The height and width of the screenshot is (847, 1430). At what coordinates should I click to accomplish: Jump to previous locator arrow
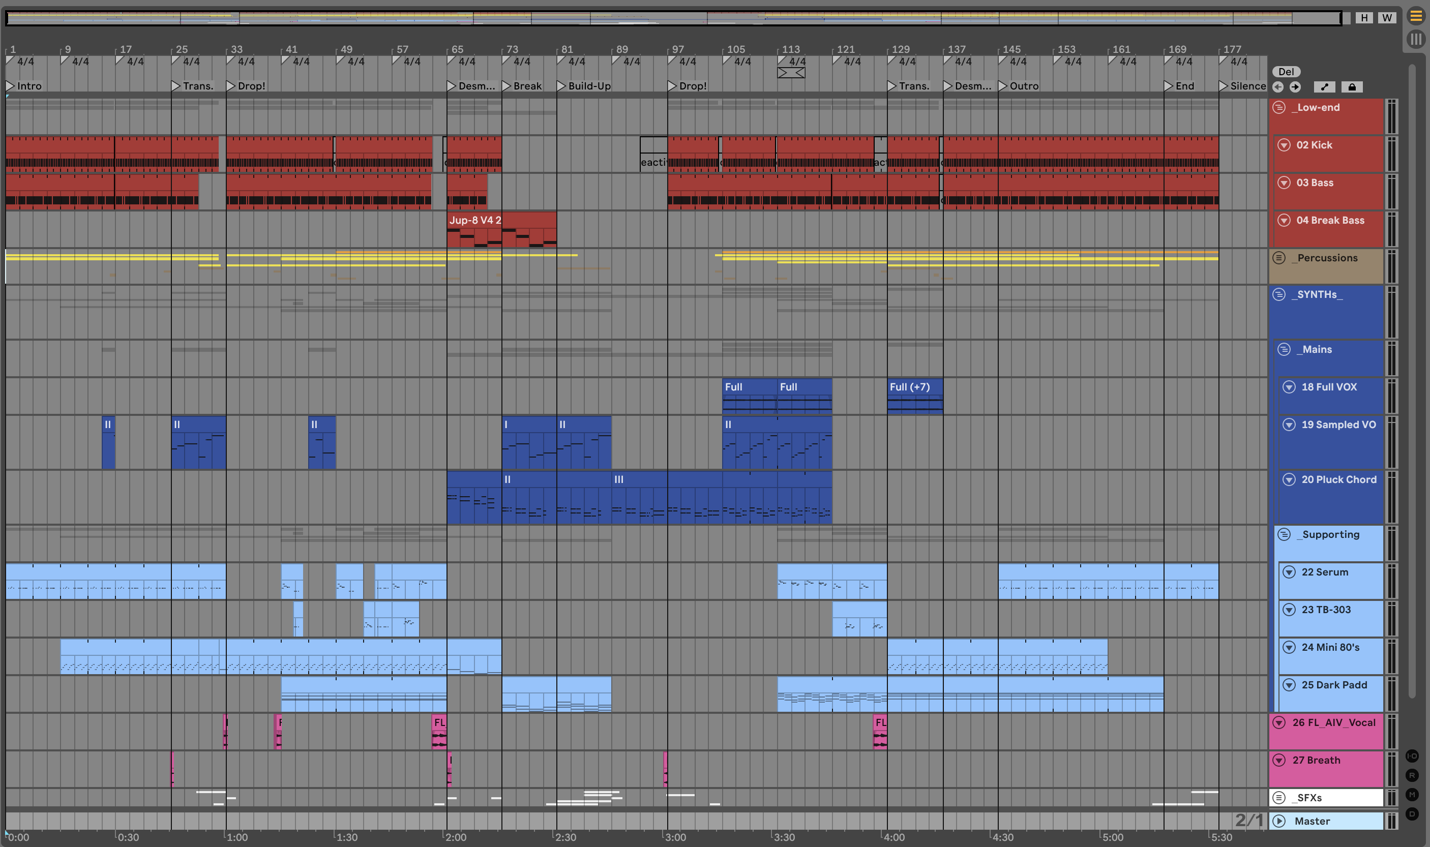pos(1278,87)
